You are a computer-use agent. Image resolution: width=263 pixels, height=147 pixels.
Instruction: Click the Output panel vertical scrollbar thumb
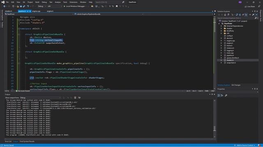pyautogui.click(x=215, y=128)
